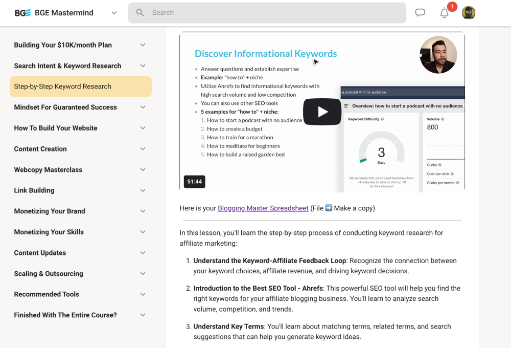Play the Discover Informational Keywords video
This screenshot has height=348, width=511.
[322, 111]
